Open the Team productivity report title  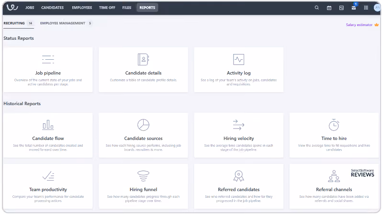coord(48,189)
